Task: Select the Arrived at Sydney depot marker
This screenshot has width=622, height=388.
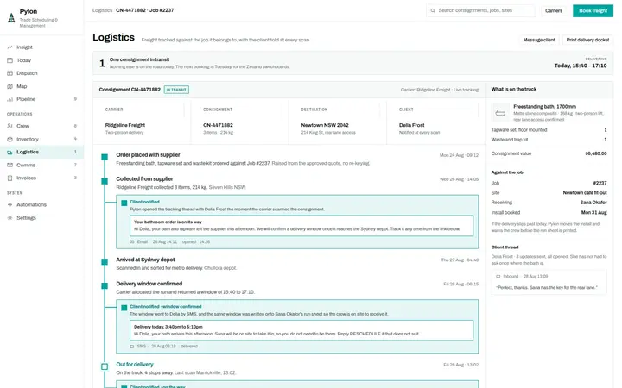Action: pos(105,262)
